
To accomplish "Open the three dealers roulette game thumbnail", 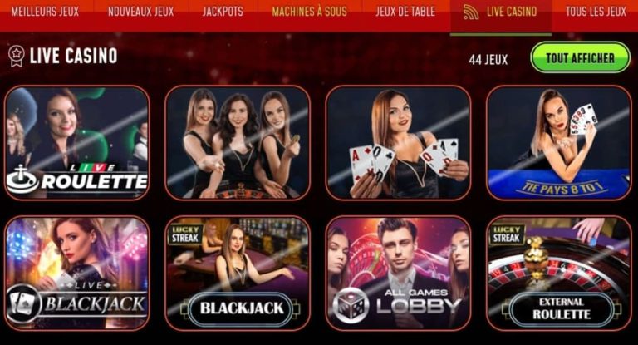I will tap(238, 143).
